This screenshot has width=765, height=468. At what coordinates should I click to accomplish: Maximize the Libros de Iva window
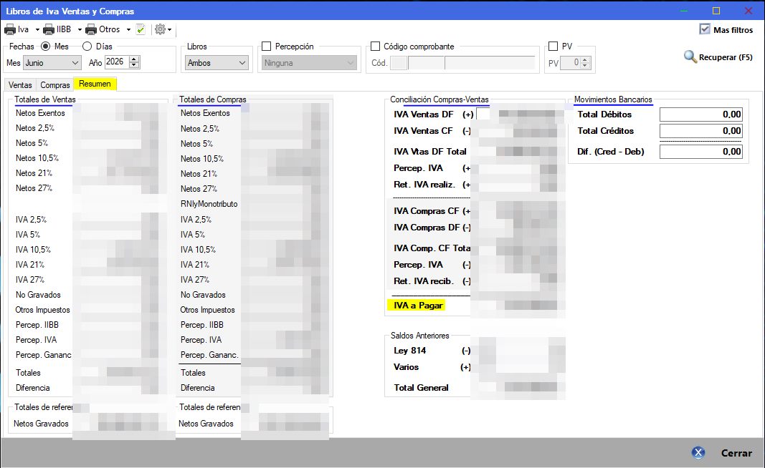coord(716,11)
